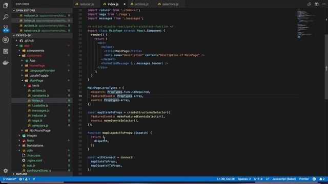328x184 pixels.
Task: Click the Prettier status item
Action: click(x=304, y=179)
